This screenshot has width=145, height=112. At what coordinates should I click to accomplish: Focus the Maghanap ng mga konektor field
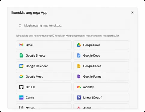pos(73,26)
